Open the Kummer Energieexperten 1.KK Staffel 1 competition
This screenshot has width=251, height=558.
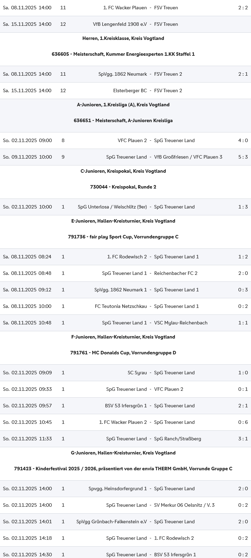(x=123, y=54)
